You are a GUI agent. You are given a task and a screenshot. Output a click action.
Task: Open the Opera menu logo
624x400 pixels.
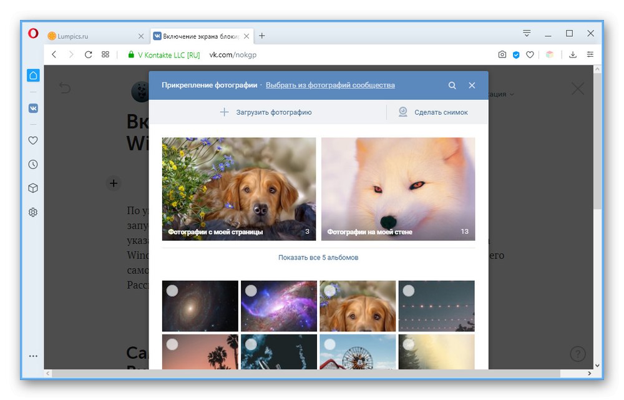pyautogui.click(x=33, y=34)
